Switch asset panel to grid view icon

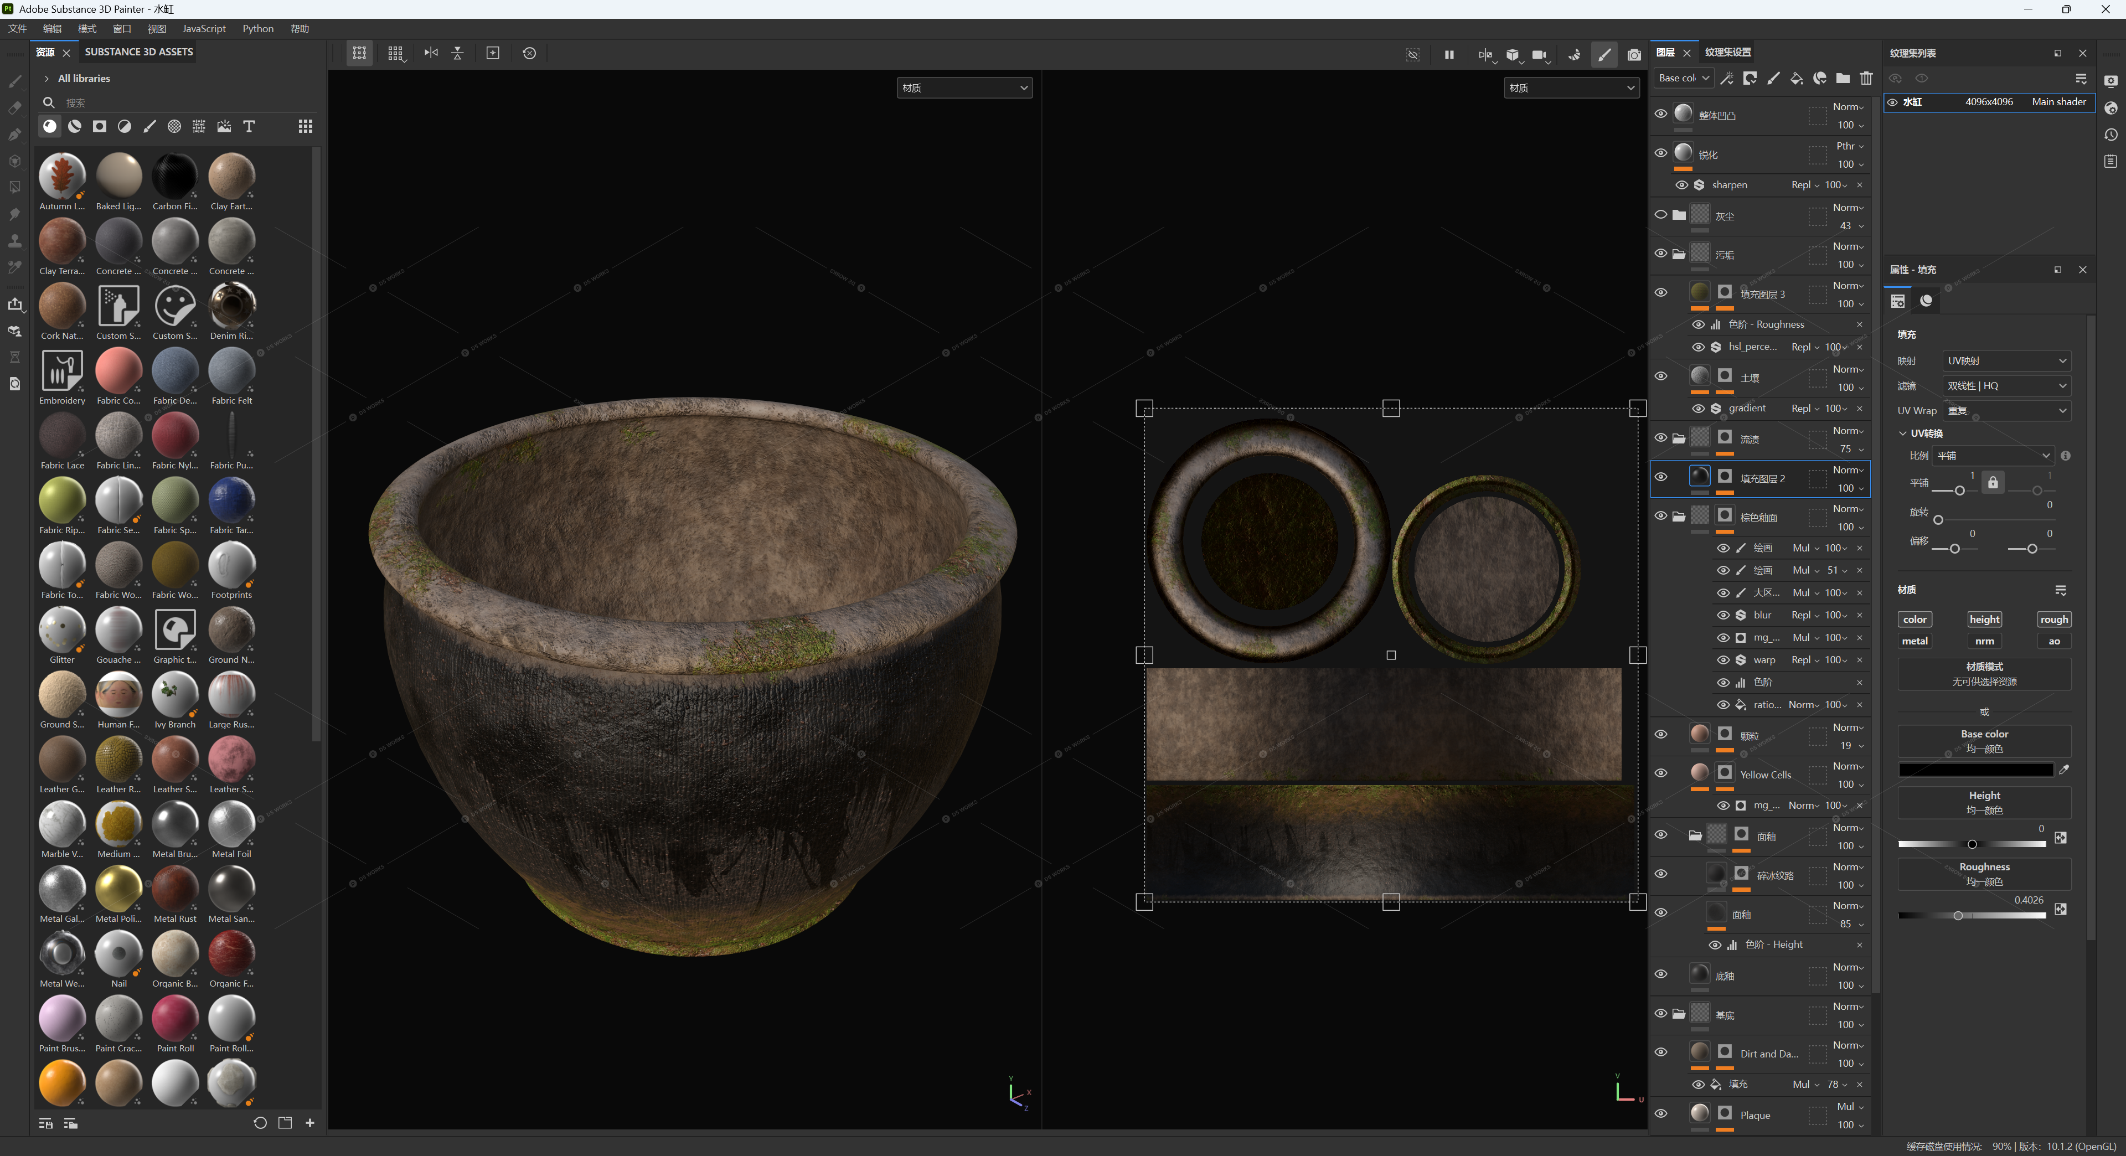tap(306, 126)
